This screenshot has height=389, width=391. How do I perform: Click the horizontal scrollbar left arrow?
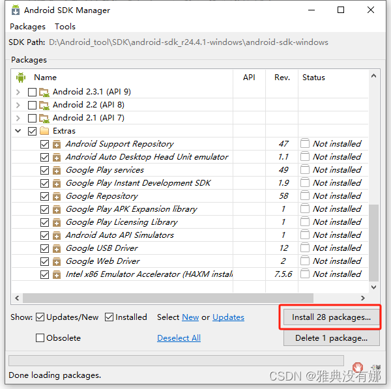pyautogui.click(x=17, y=298)
